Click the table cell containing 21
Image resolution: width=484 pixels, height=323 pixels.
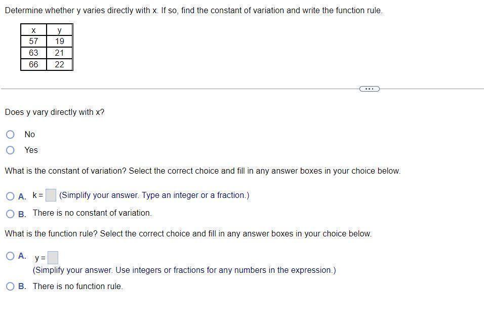click(x=59, y=53)
